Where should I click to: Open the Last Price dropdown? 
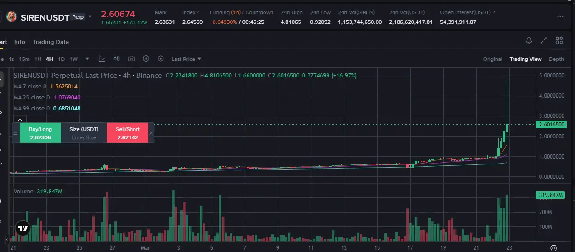pyautogui.click(x=186, y=59)
